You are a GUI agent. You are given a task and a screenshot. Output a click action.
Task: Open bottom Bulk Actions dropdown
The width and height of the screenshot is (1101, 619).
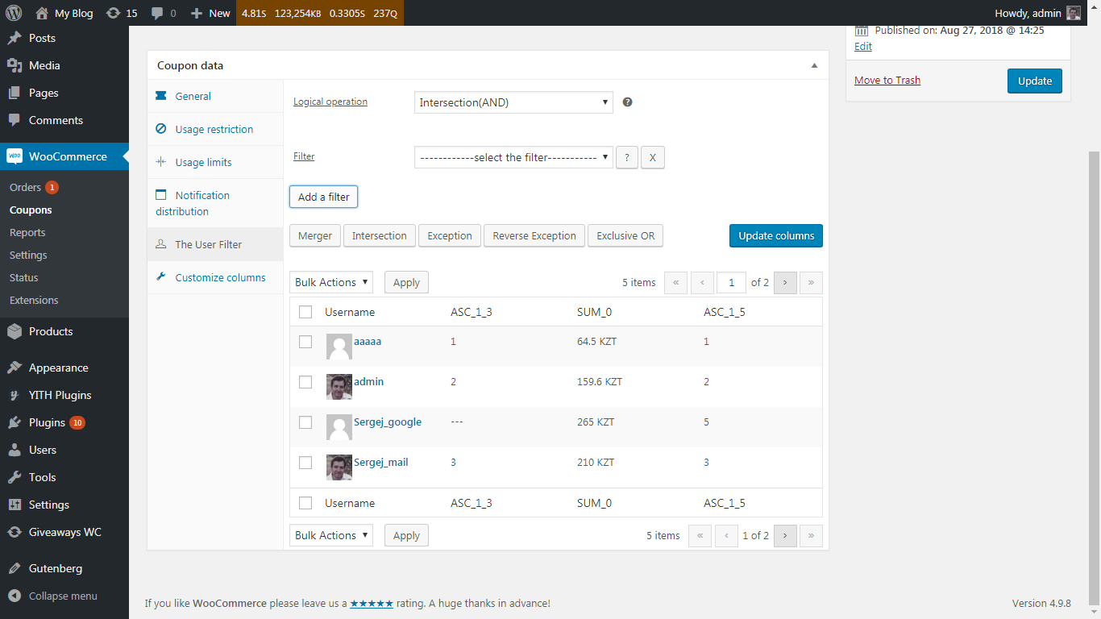point(331,535)
